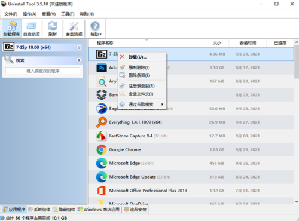Select the Google Chrome icon
299x221 pixels.
coord(102,149)
